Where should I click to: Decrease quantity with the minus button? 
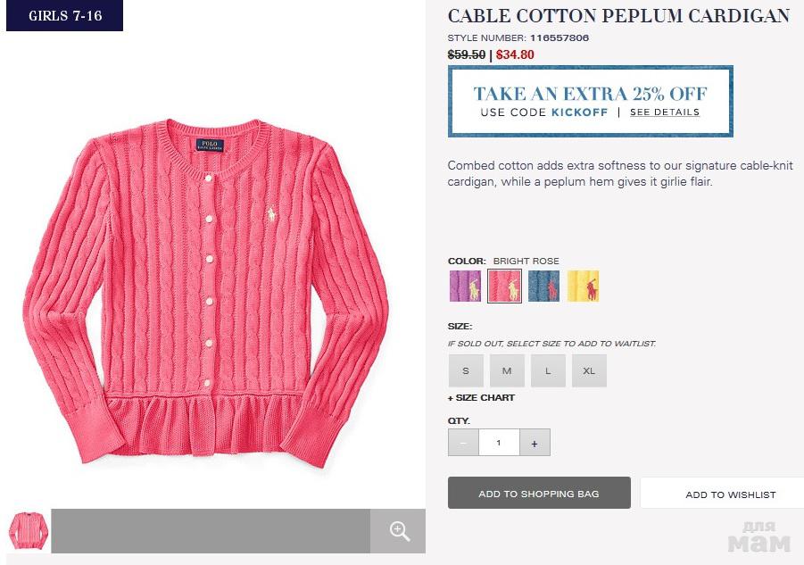[463, 443]
